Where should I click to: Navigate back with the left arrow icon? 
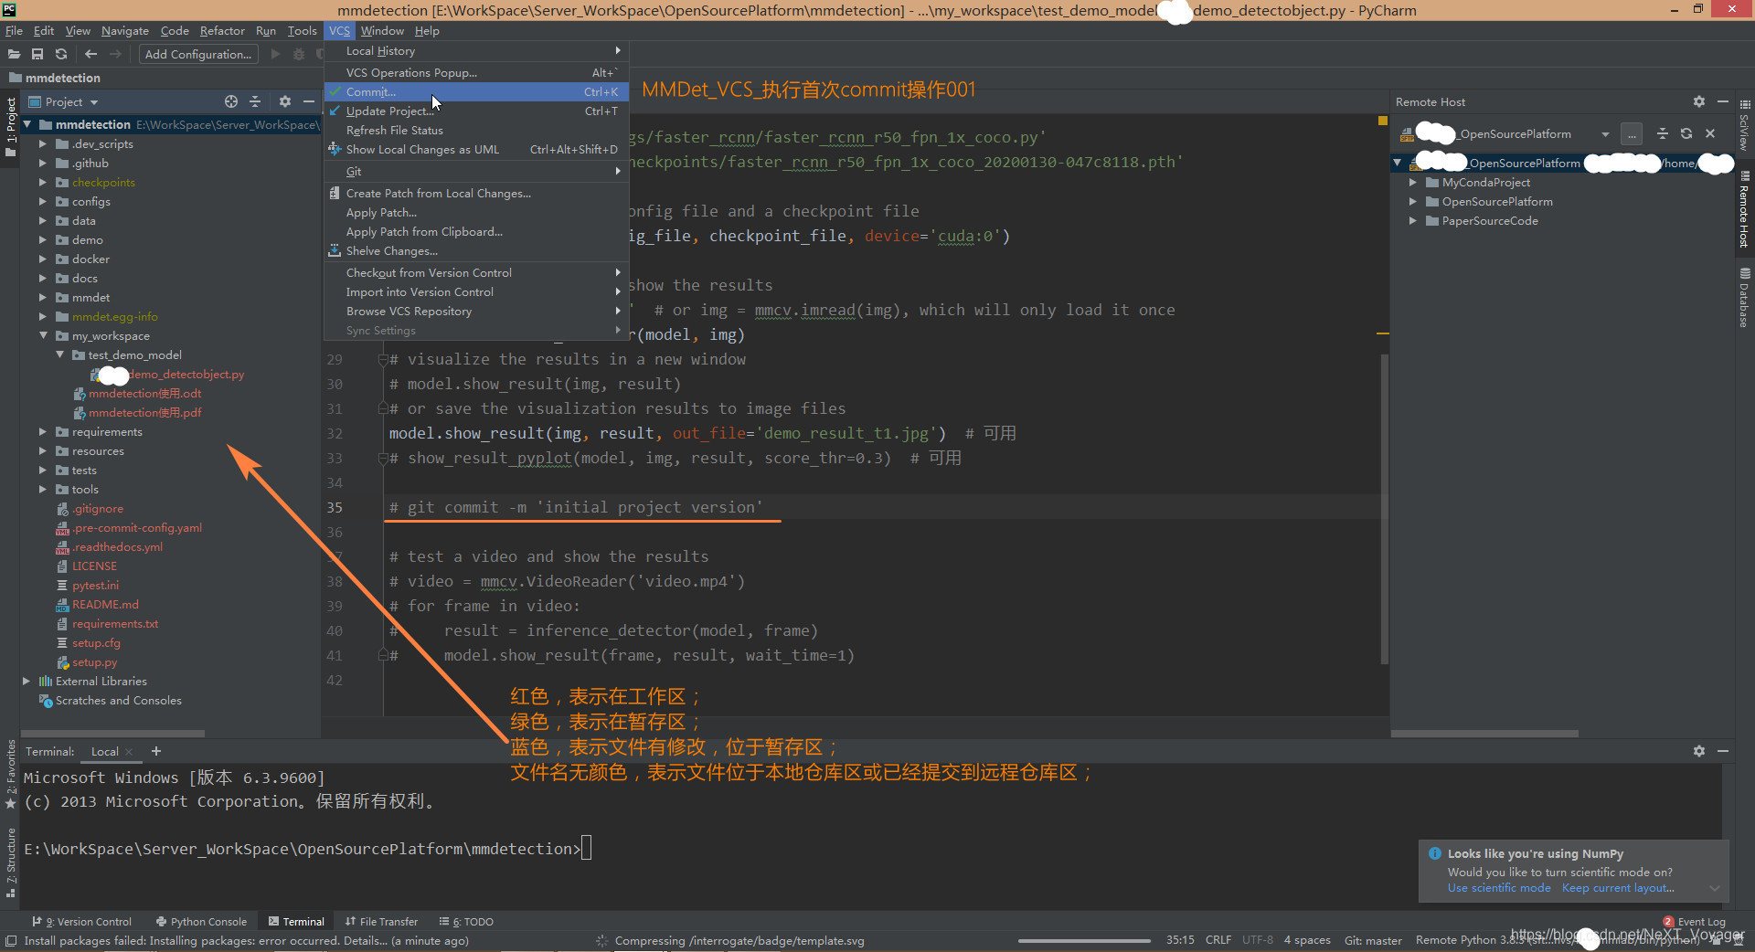pyautogui.click(x=90, y=54)
